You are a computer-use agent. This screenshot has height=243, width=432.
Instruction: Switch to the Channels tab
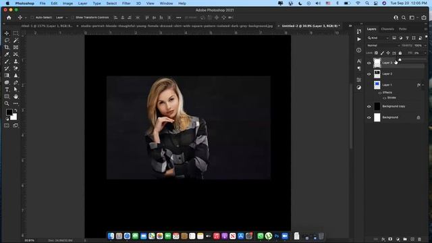tap(387, 29)
